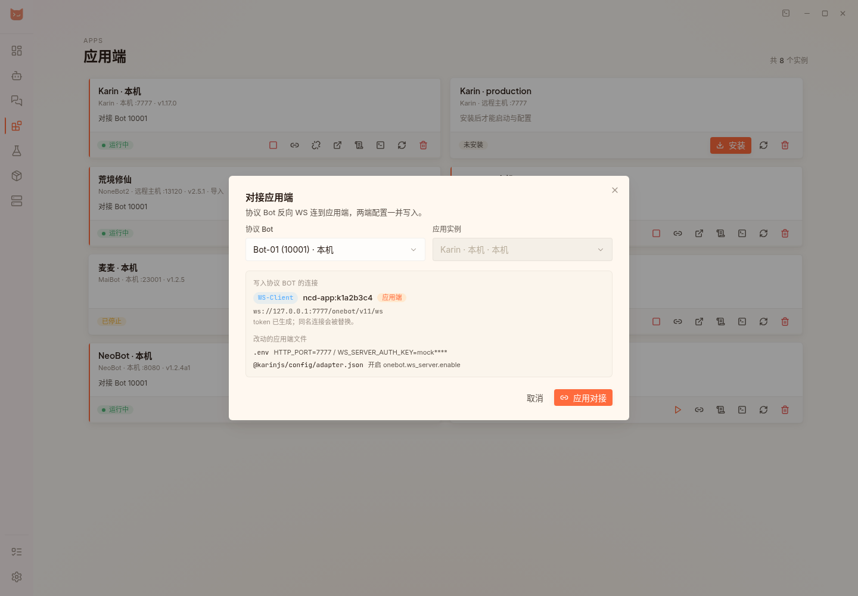Click the 应用对接 button

click(x=583, y=398)
